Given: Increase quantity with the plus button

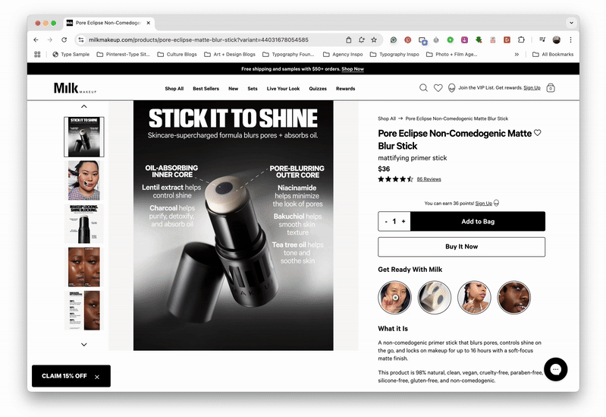Looking at the screenshot, I should tap(403, 222).
